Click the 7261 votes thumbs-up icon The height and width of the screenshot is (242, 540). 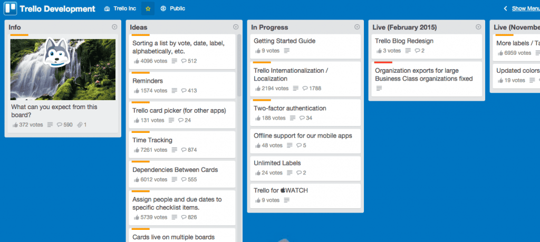point(137,150)
